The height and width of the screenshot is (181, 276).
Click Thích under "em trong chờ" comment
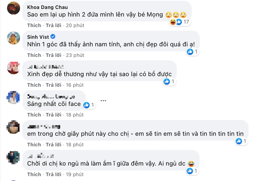[34, 145]
